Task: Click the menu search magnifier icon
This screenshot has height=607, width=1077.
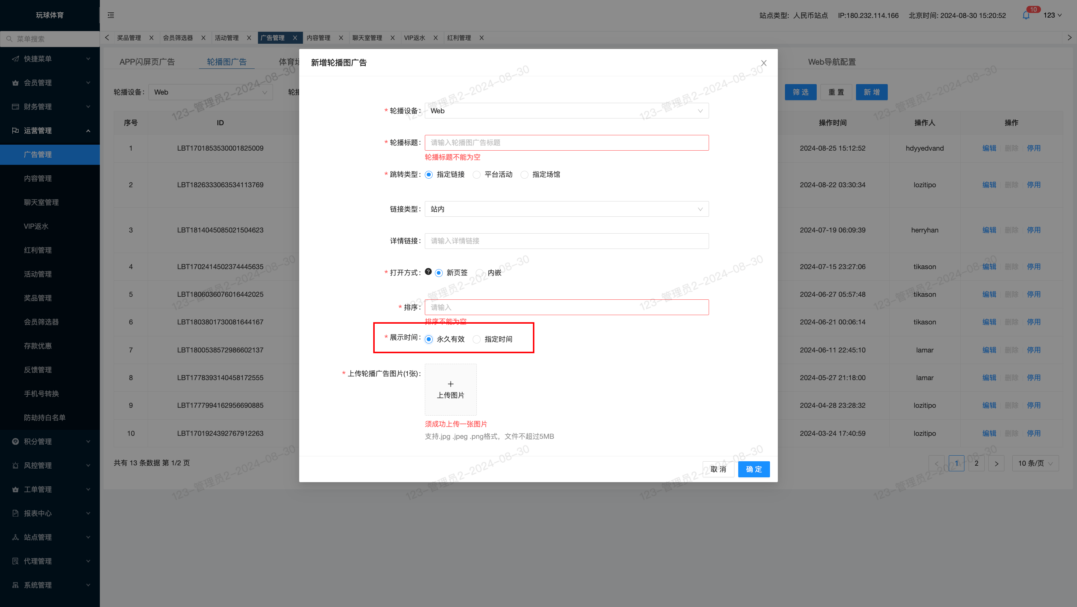Action: 9,39
